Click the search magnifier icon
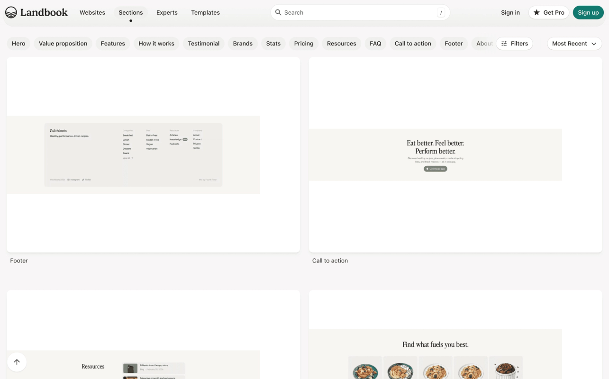Screen dimensions: 609x379 pyautogui.click(x=278, y=12)
